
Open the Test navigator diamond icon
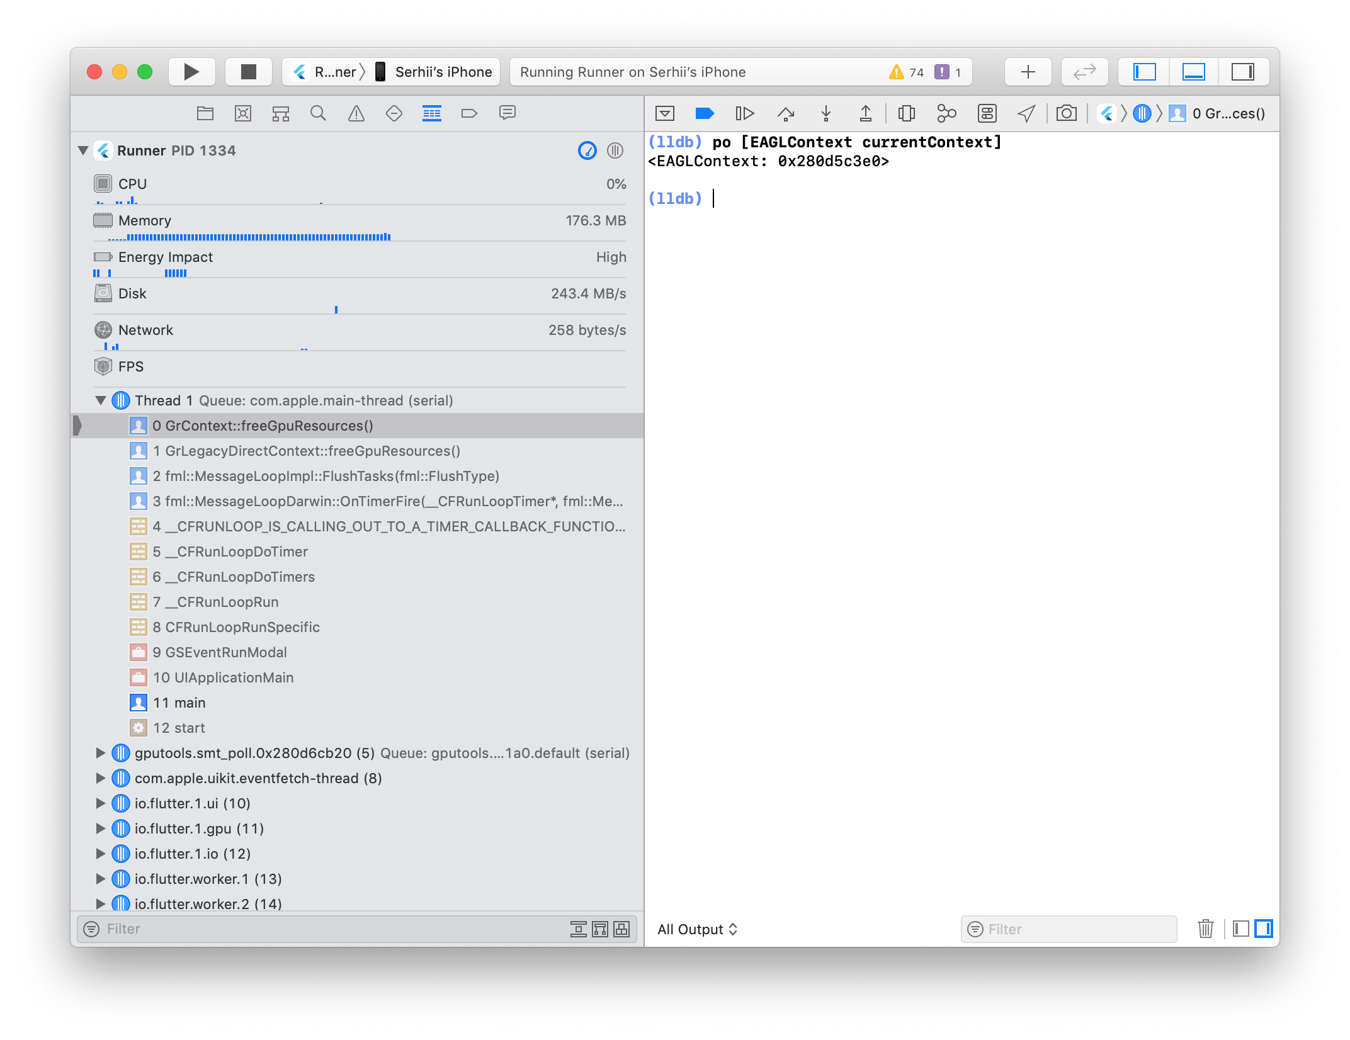(x=394, y=113)
